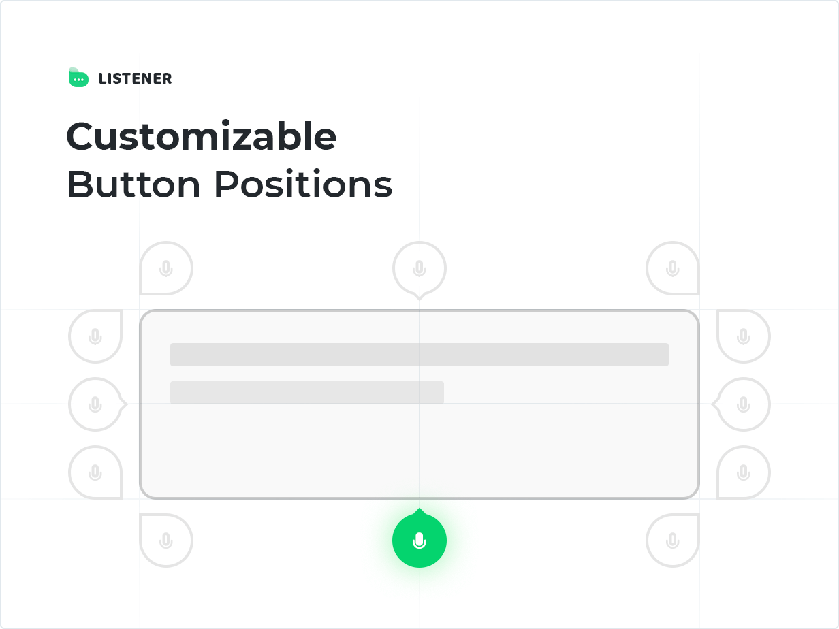This screenshot has height=629, width=839.
Task: Click the green Listener chat bubble logo
Action: click(78, 78)
